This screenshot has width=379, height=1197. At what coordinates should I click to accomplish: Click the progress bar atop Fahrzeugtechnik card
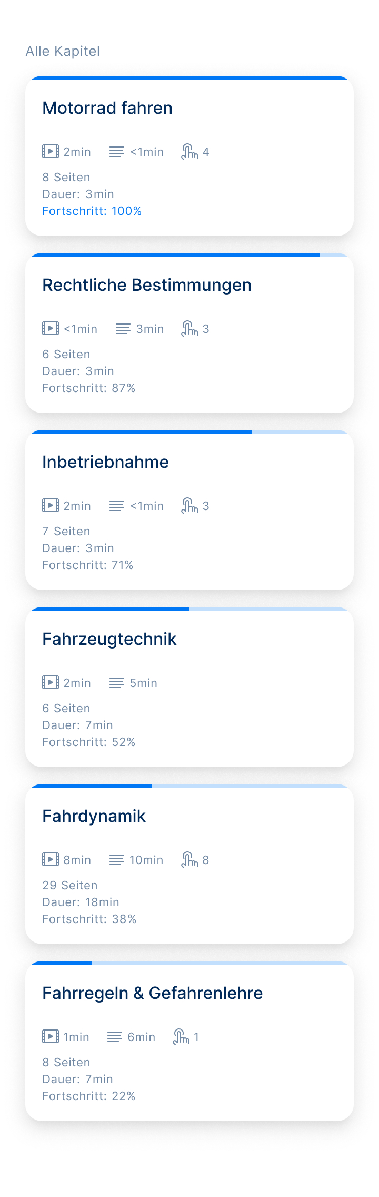pos(189,609)
